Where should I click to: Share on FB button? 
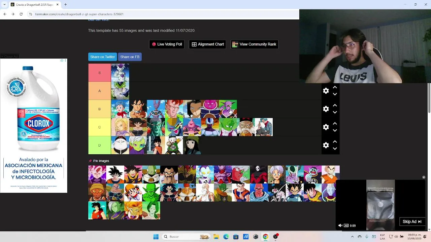click(130, 57)
